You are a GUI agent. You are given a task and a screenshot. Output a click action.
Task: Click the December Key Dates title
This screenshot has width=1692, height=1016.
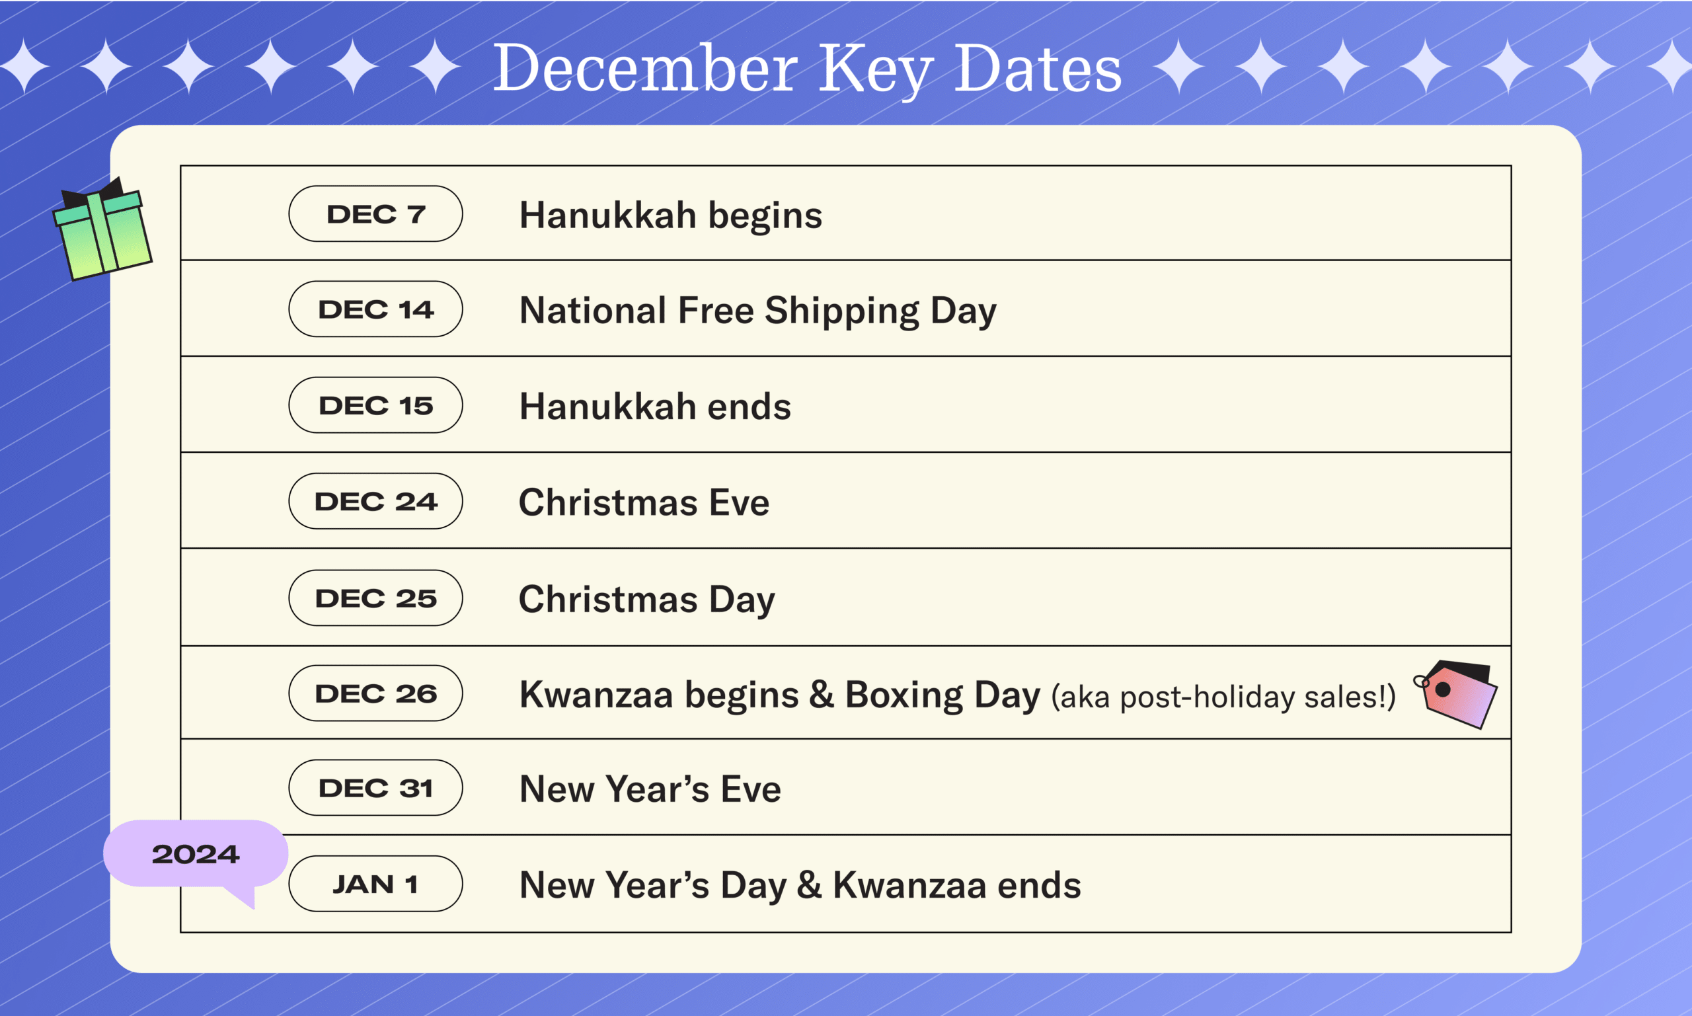click(x=807, y=68)
